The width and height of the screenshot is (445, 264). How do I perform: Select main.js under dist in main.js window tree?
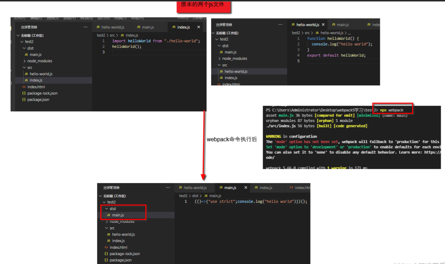(136, 215)
